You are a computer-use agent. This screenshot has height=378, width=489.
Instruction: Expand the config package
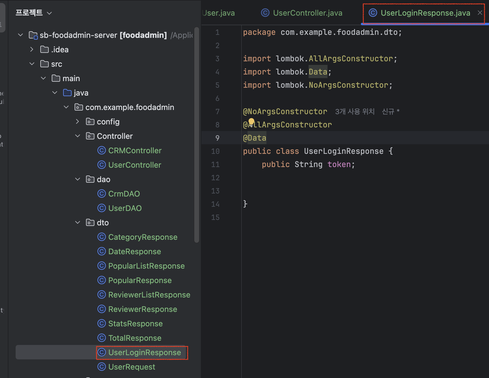(x=78, y=121)
